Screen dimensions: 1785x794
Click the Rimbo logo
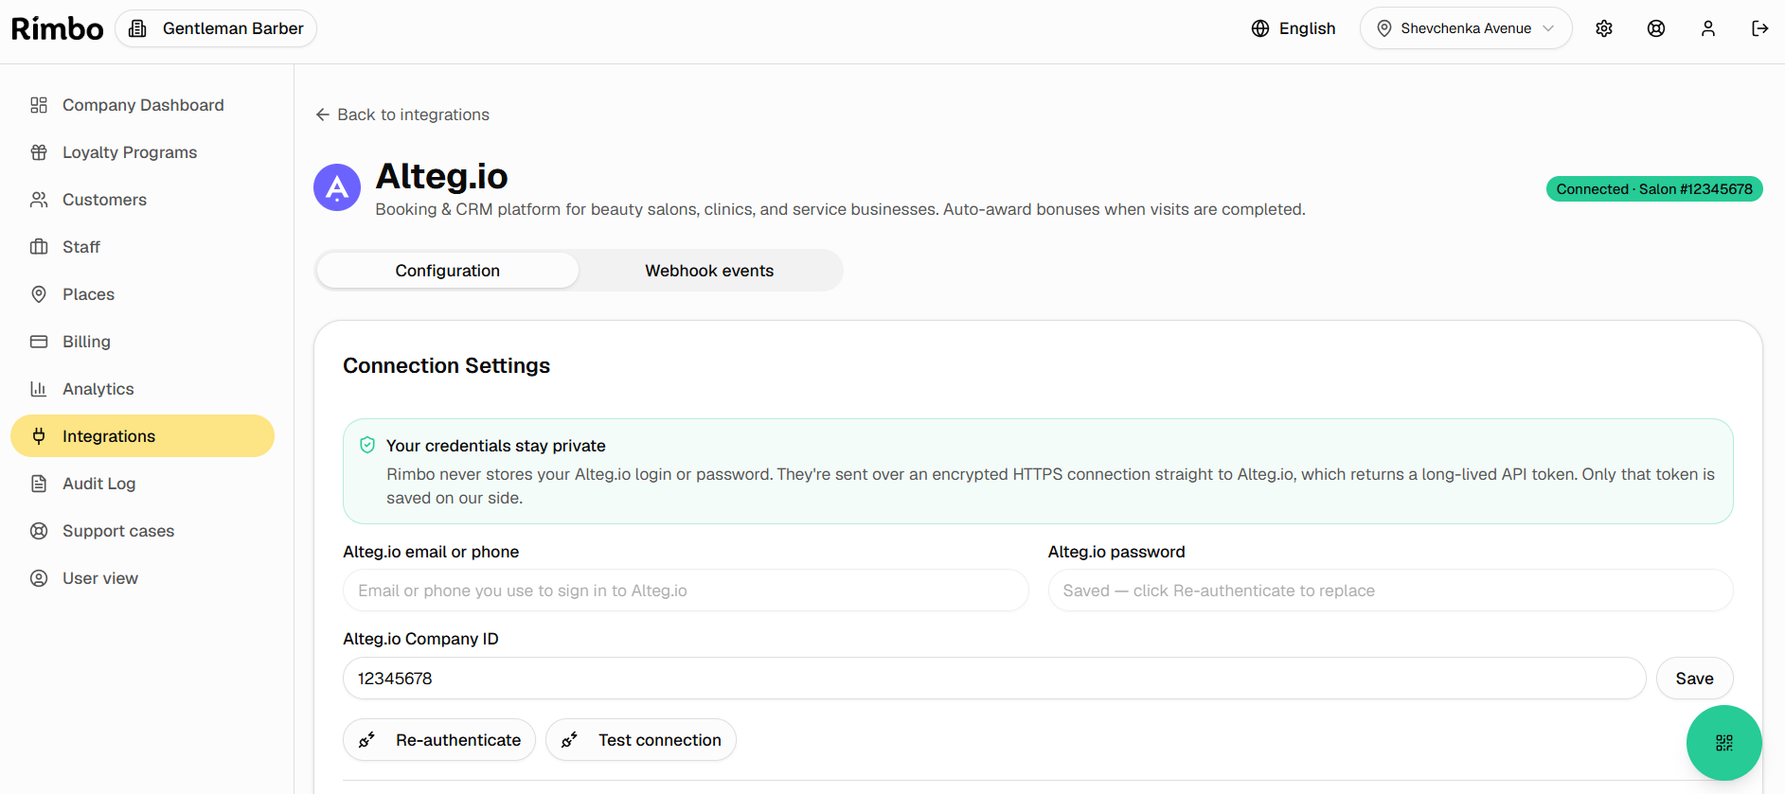pyautogui.click(x=57, y=28)
